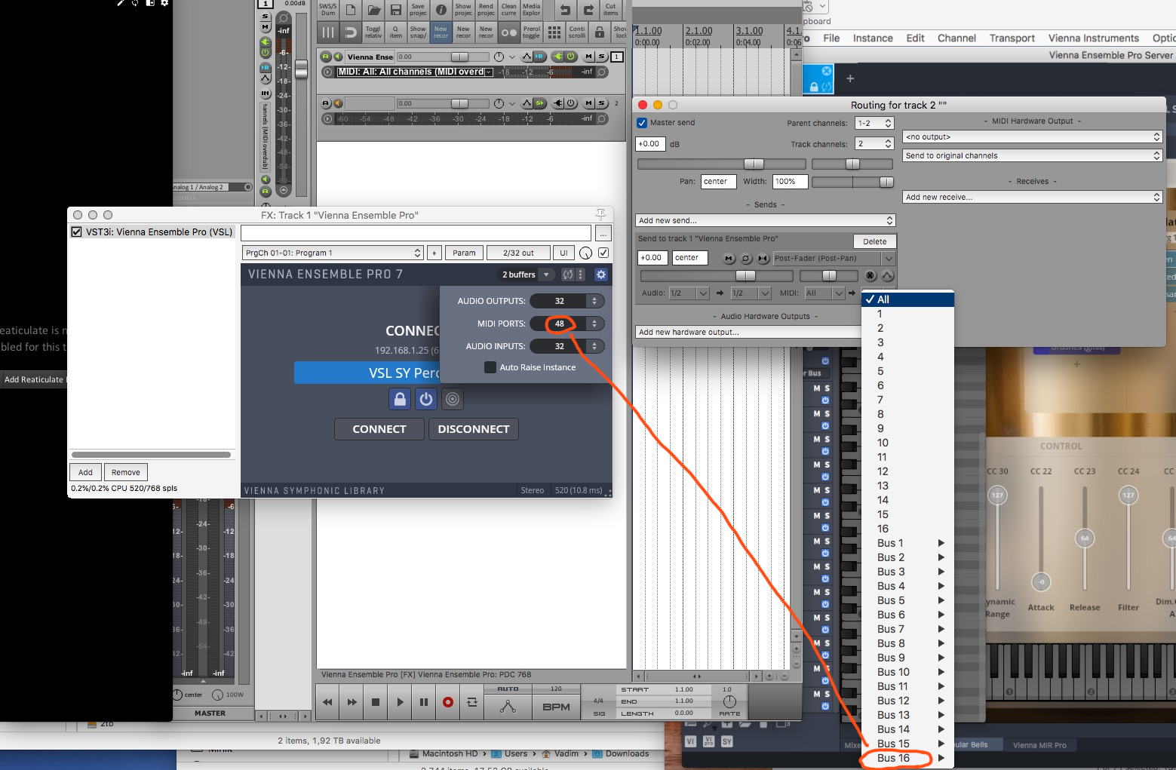Click the DISCONNECT button
Viewport: 1176px width, 770px height.
coord(474,429)
